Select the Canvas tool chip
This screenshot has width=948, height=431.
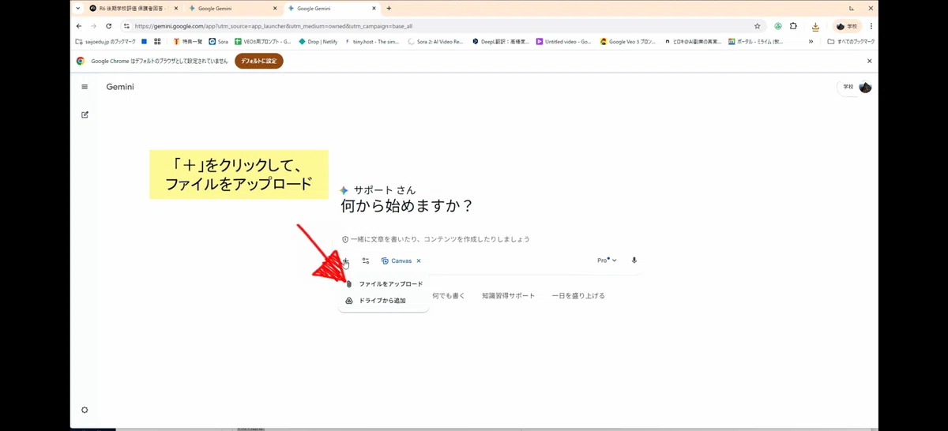[x=397, y=260]
